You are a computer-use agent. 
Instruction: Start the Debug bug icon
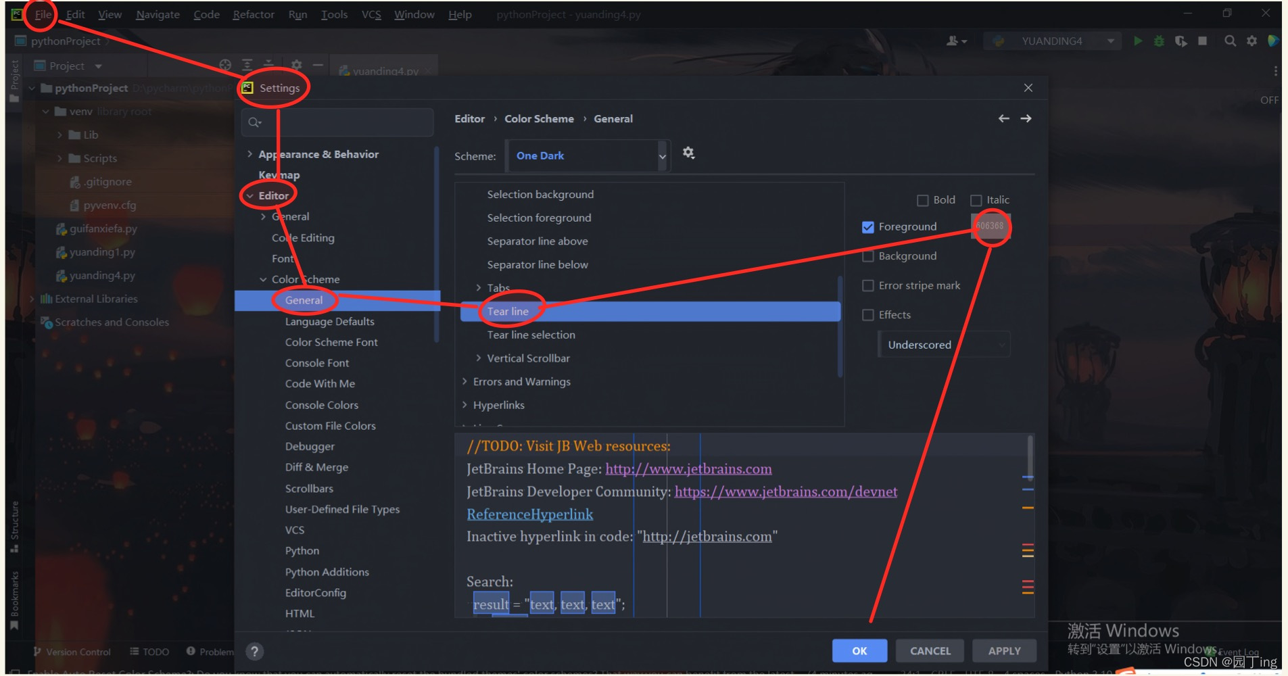[1159, 41]
